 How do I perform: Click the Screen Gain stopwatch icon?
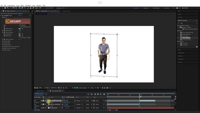4,30
